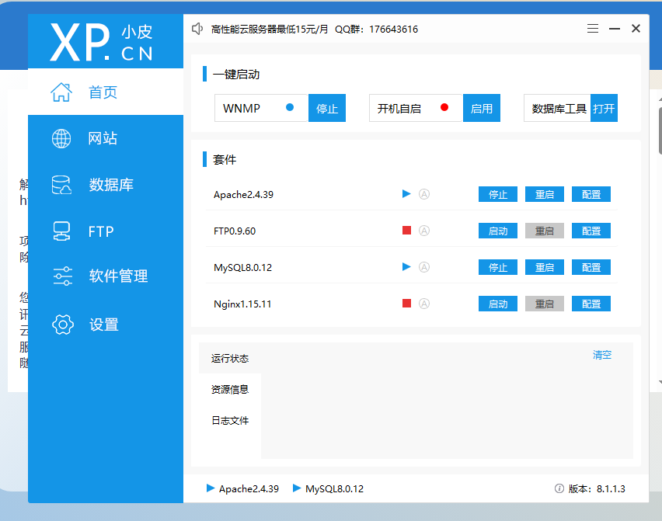Click the speaker announcement icon

click(198, 29)
